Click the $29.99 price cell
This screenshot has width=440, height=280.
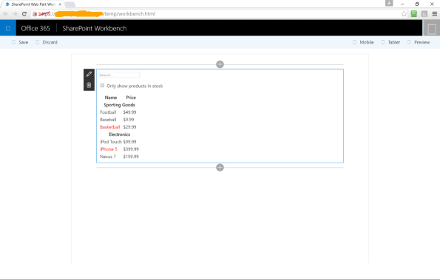[x=129, y=127]
